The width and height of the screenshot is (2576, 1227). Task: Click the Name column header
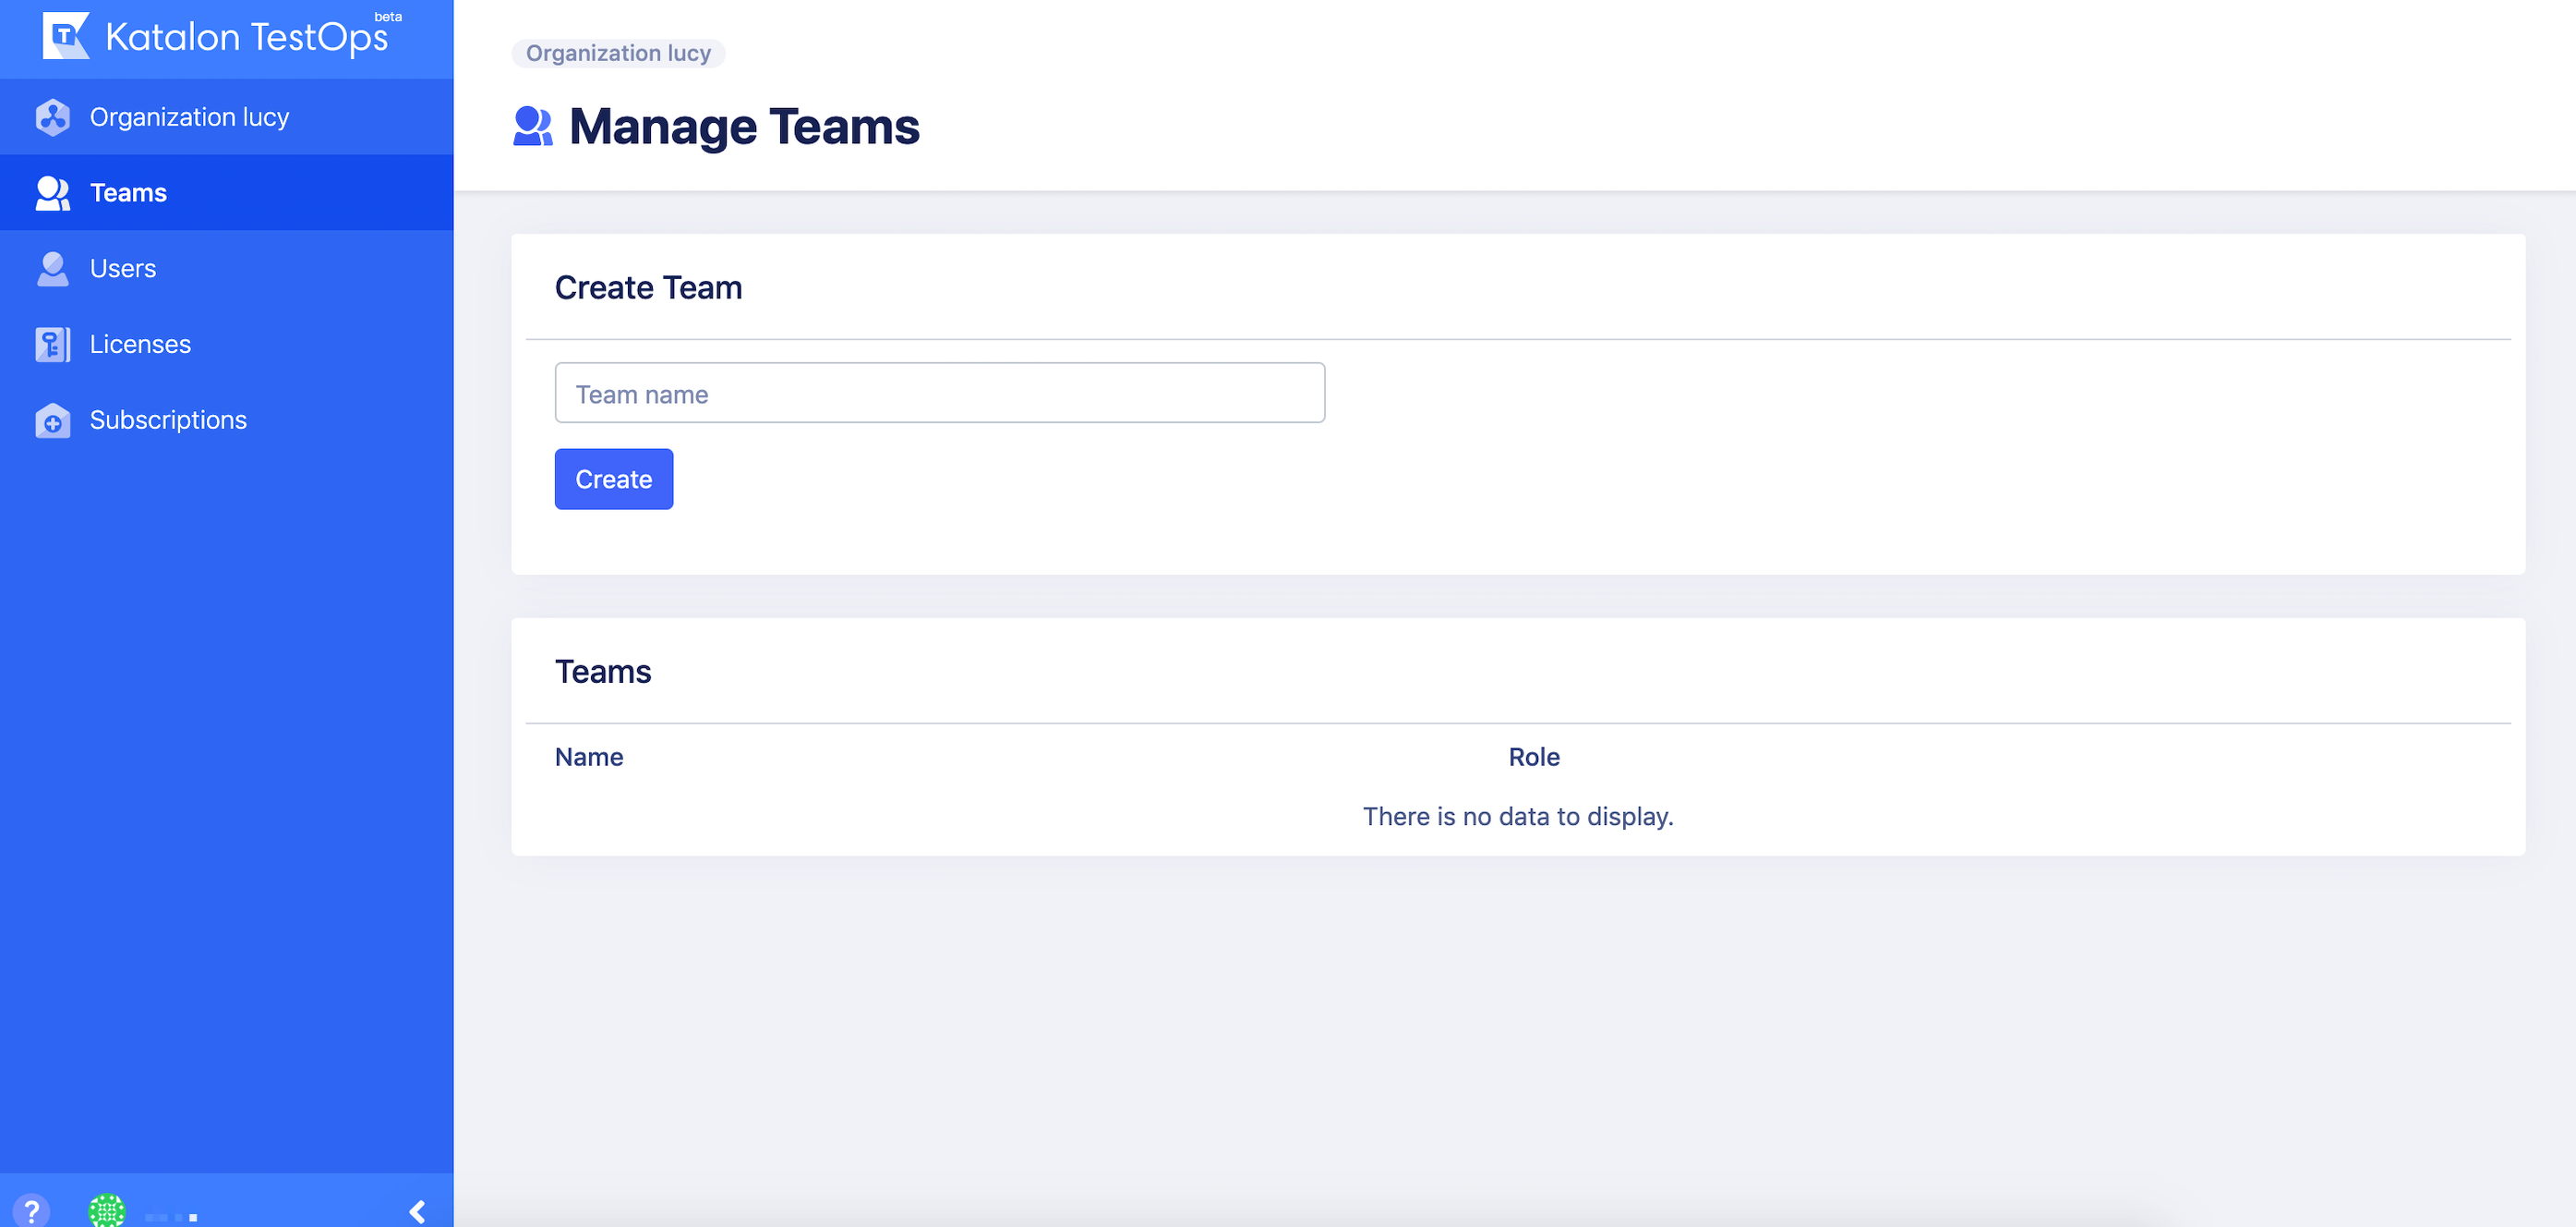589,758
